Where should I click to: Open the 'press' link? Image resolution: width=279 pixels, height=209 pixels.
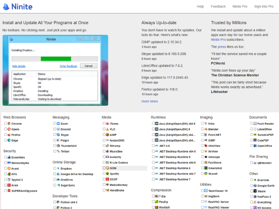(222, 47)
